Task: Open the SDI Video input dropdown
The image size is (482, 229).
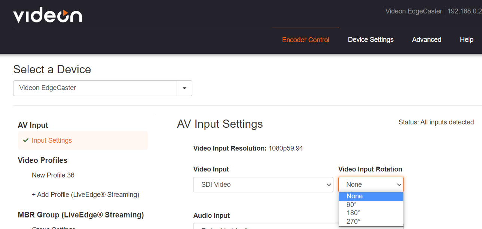Action: 263,185
